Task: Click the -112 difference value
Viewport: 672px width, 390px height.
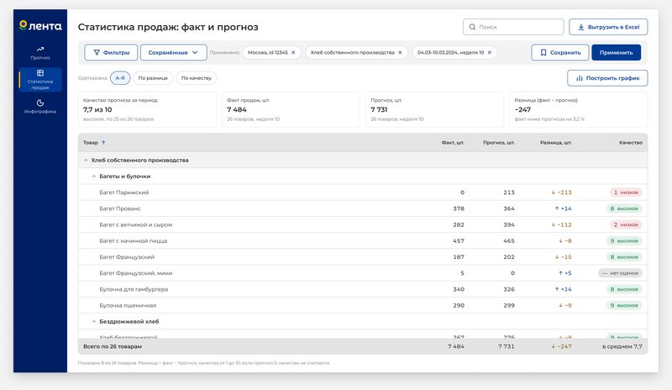Action: click(x=561, y=224)
